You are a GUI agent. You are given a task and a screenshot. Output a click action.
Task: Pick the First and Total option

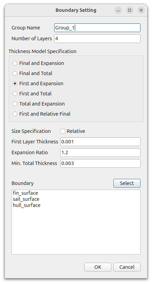[x=32, y=94]
